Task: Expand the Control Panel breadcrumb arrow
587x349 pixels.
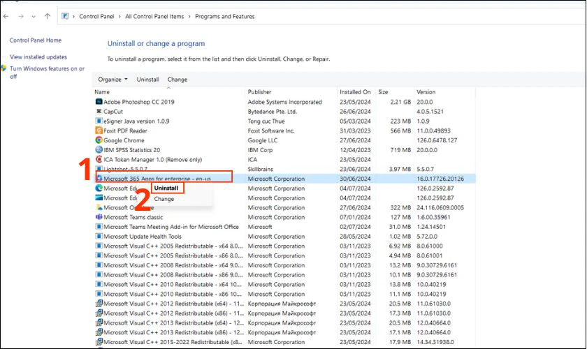Action: [x=122, y=16]
